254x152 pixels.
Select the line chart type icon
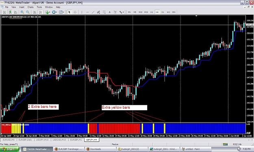15,12
